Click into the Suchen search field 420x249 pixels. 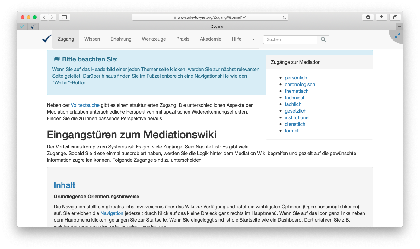click(x=290, y=39)
